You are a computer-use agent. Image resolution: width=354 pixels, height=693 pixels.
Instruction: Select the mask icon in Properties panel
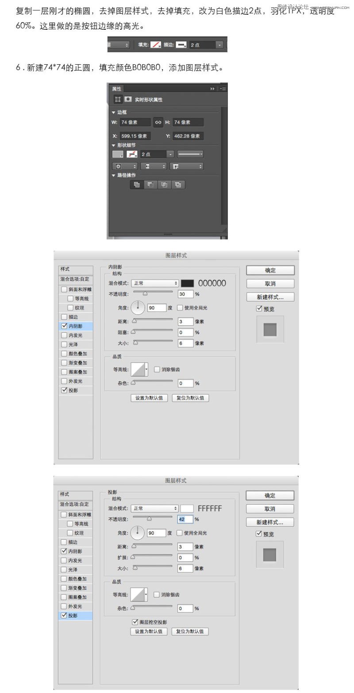pyautogui.click(x=127, y=99)
